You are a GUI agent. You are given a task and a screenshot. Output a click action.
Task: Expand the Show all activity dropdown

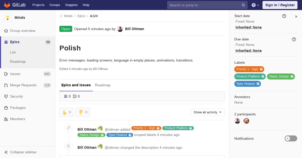pyautogui.click(x=208, y=112)
